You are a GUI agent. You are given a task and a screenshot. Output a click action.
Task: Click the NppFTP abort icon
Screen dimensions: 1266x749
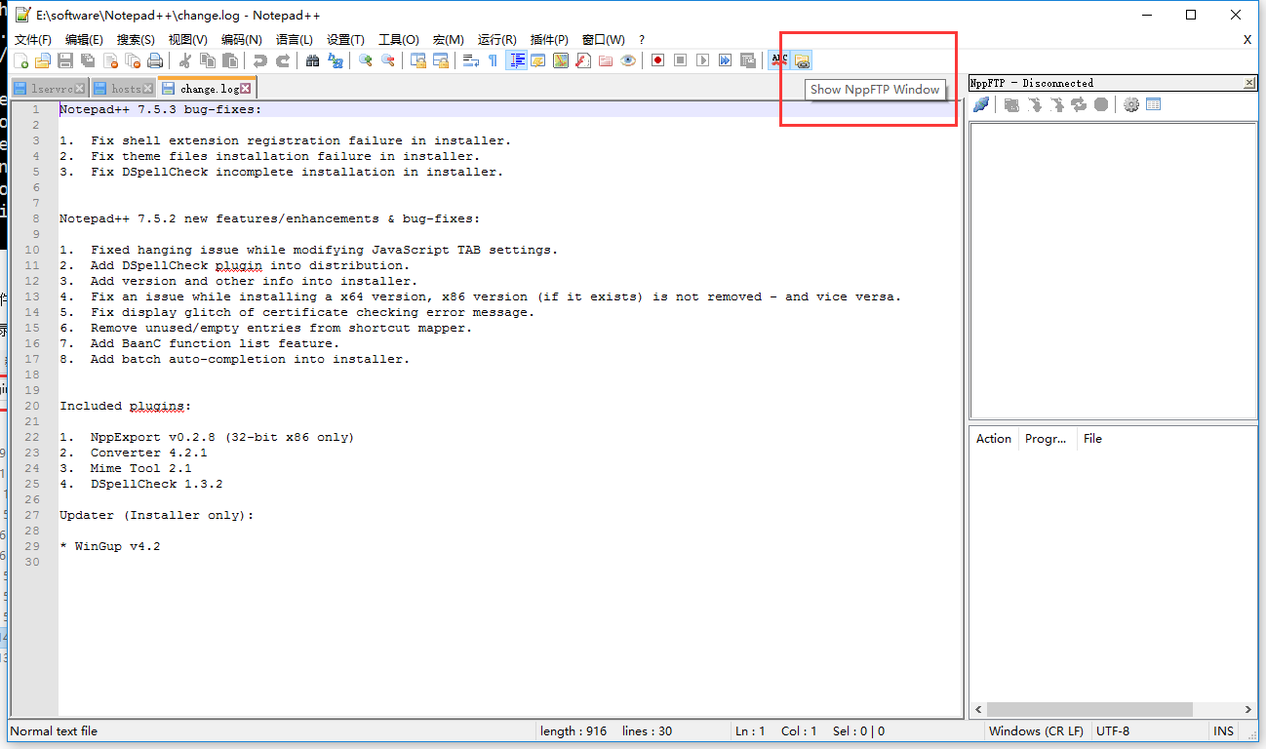1101,104
